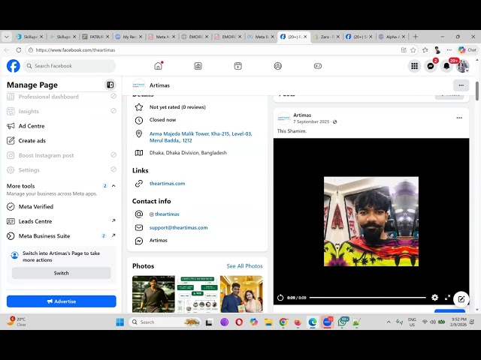The width and height of the screenshot is (481, 360).
Task: Replay the video with the replay icon
Action: [x=280, y=298]
